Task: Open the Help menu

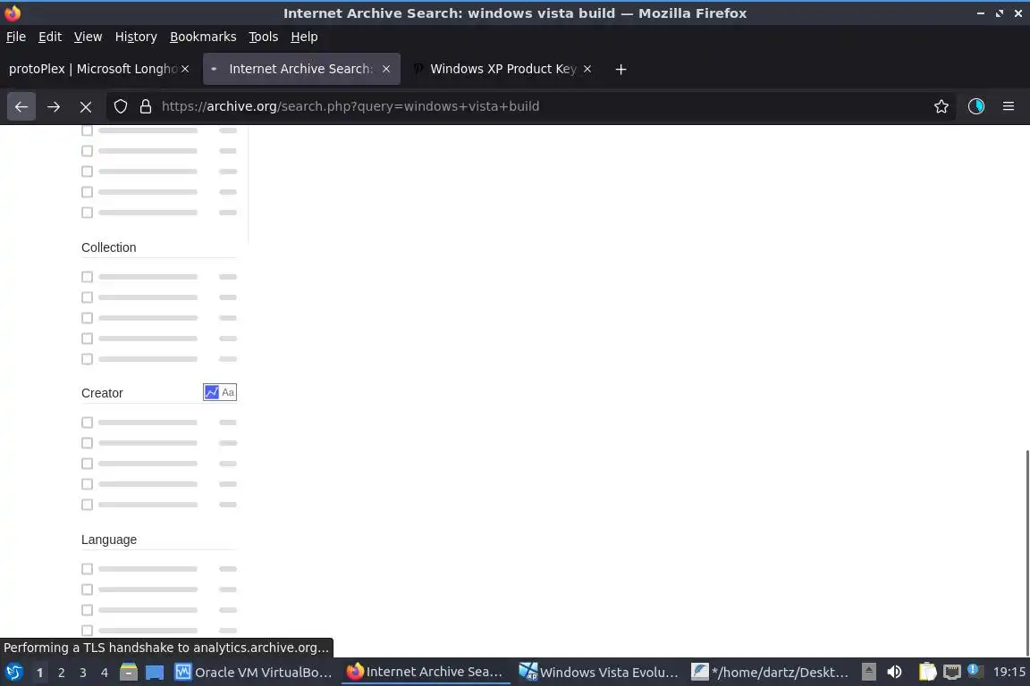Action: 304,37
